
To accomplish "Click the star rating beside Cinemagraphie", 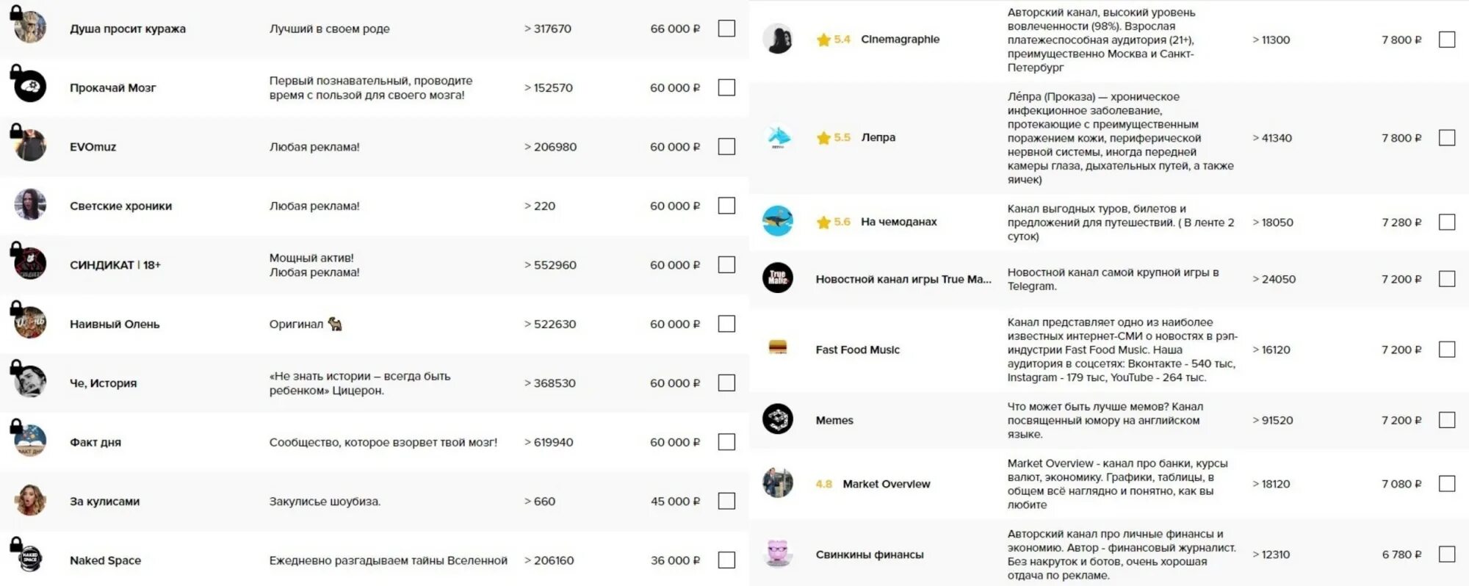I will point(823,40).
